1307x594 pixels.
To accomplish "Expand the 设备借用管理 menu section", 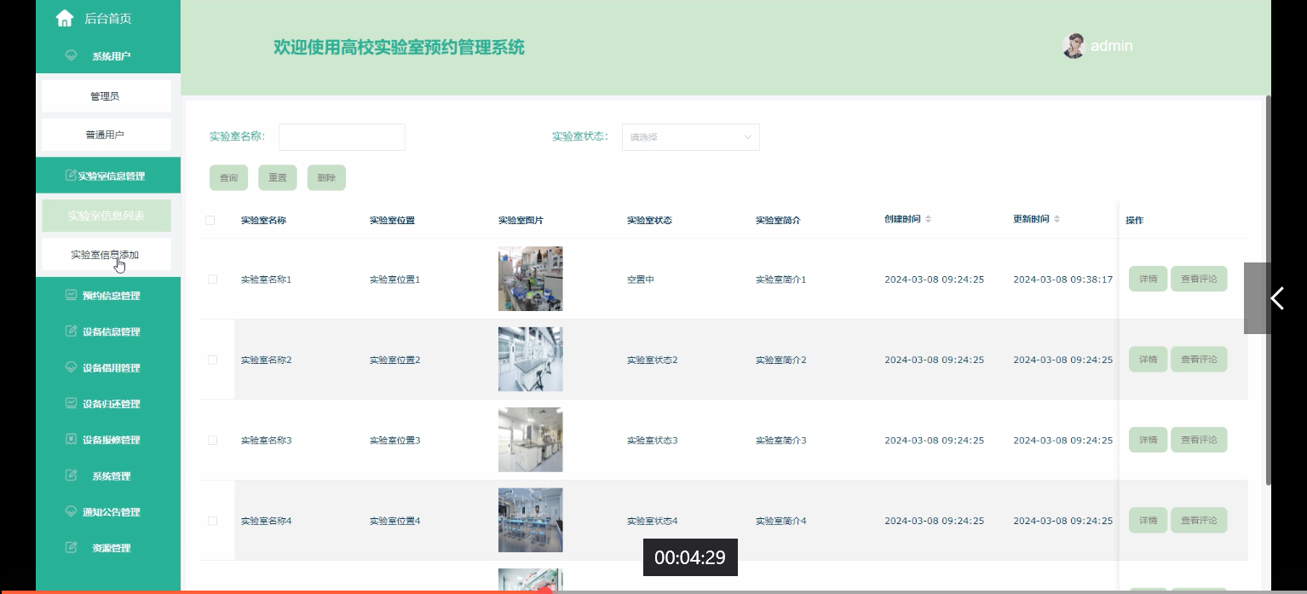I will 108,368.
